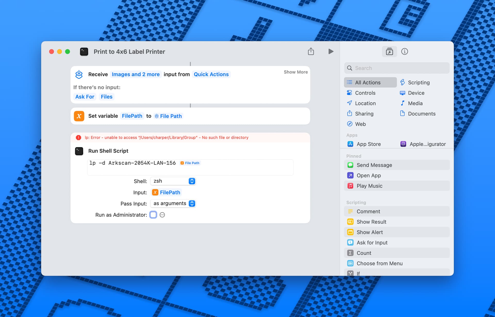This screenshot has height=317, width=495.
Task: Select the Play Music action
Action: pos(397,186)
